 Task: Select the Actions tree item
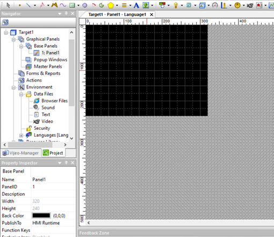click(34, 80)
